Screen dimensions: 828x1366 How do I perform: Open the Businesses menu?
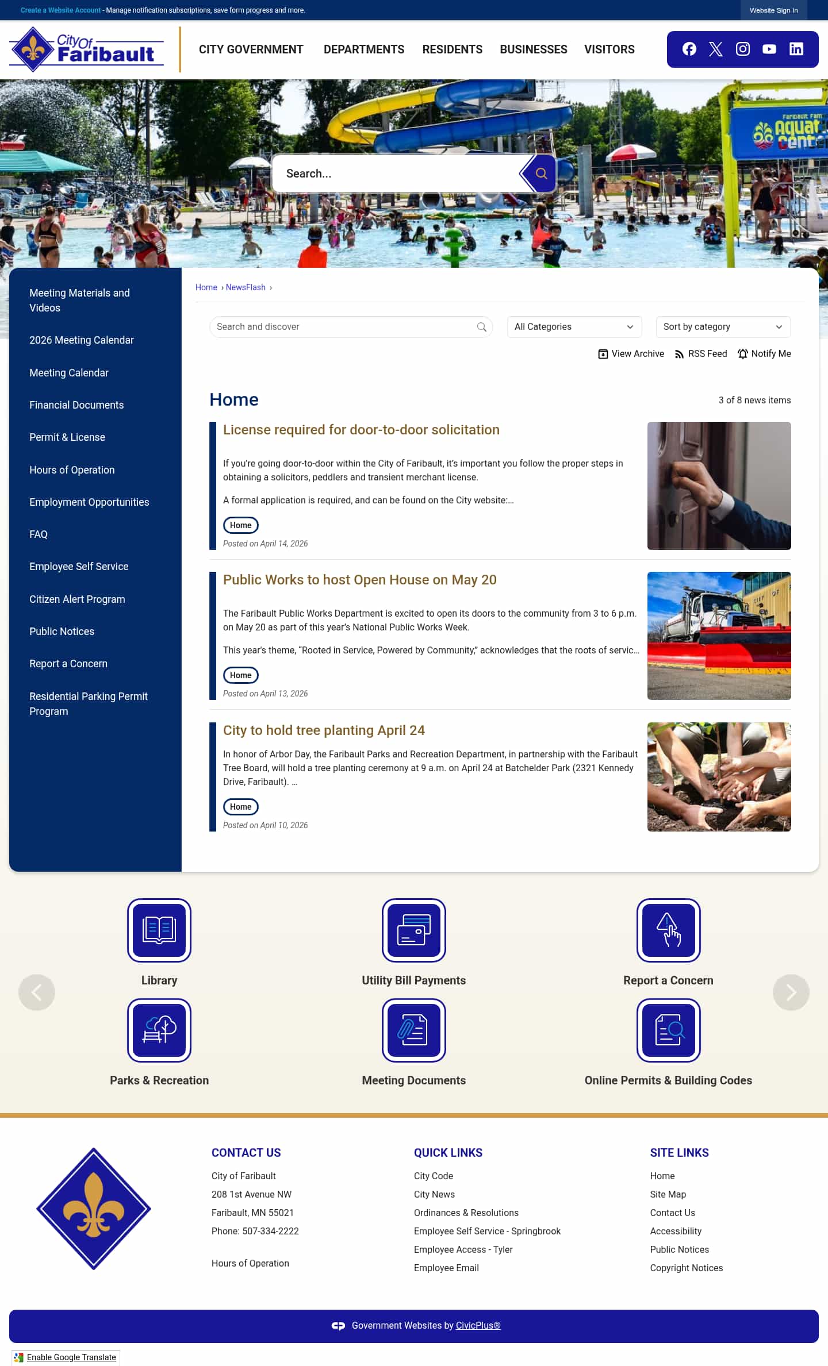tap(534, 49)
